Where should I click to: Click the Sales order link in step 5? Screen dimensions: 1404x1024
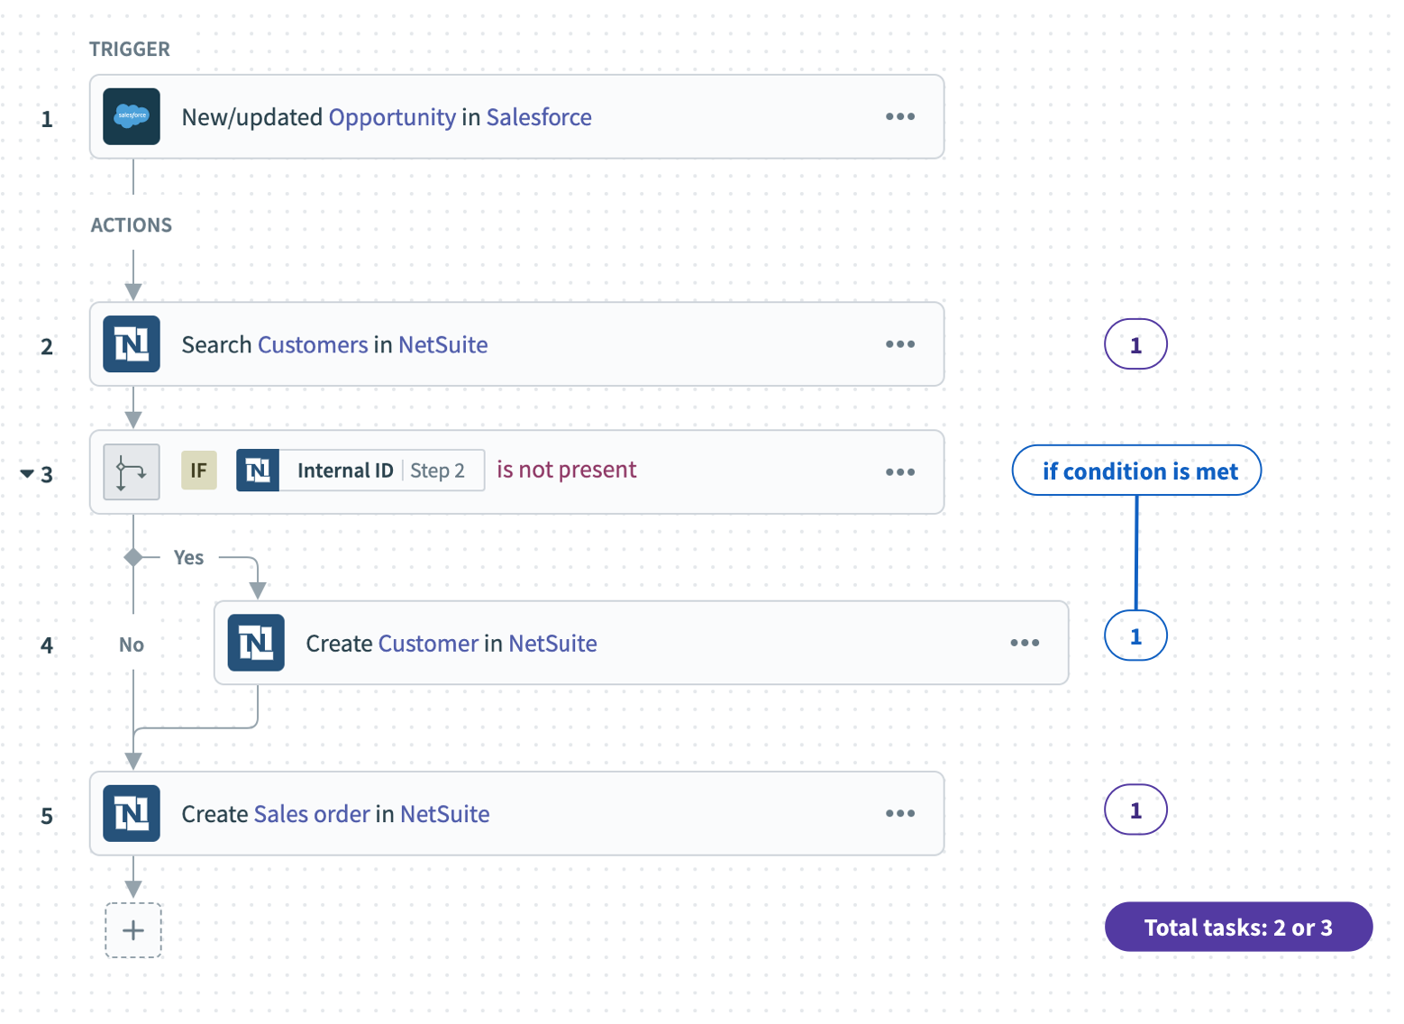[312, 814]
